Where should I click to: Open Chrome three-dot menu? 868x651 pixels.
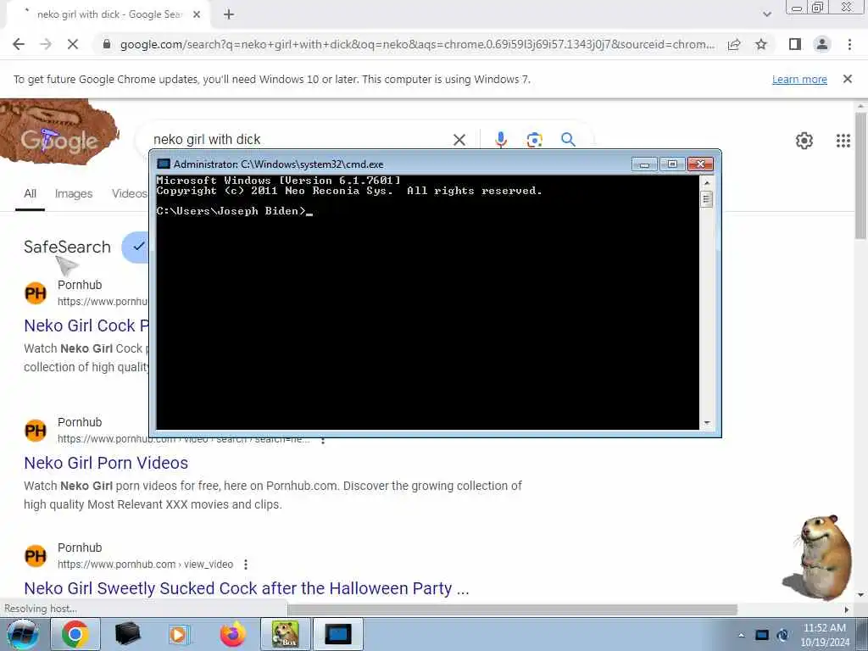(x=849, y=44)
